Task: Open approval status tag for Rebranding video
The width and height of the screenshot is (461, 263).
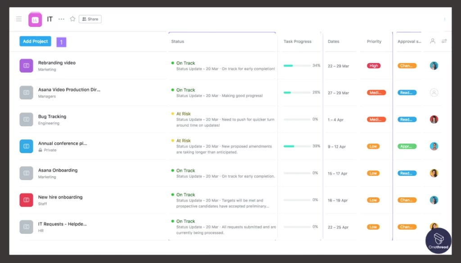Action: click(407, 66)
